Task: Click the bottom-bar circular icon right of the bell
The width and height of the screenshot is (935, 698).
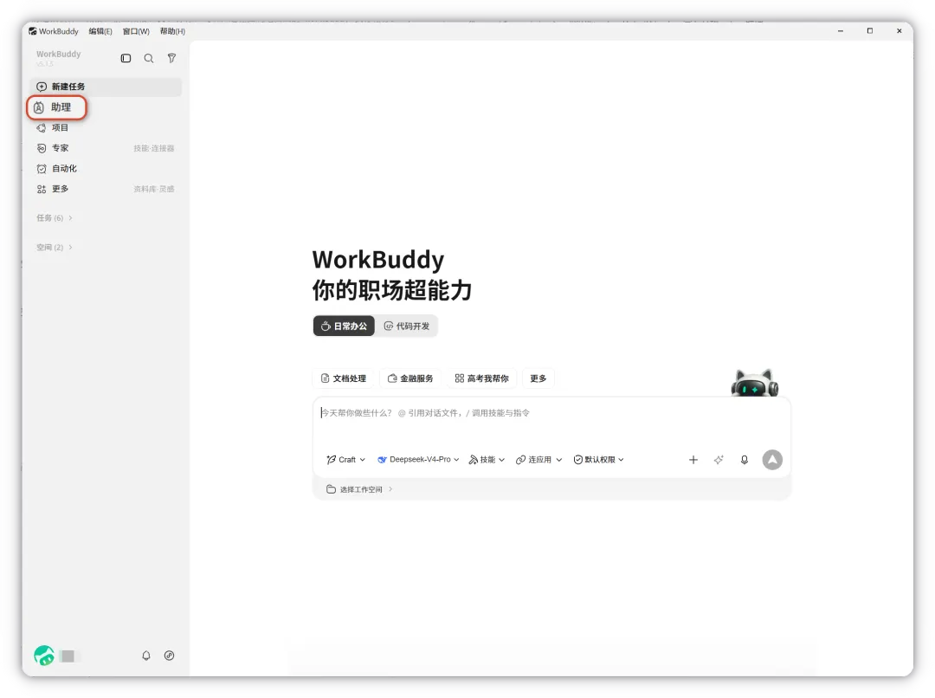Action: 170,656
